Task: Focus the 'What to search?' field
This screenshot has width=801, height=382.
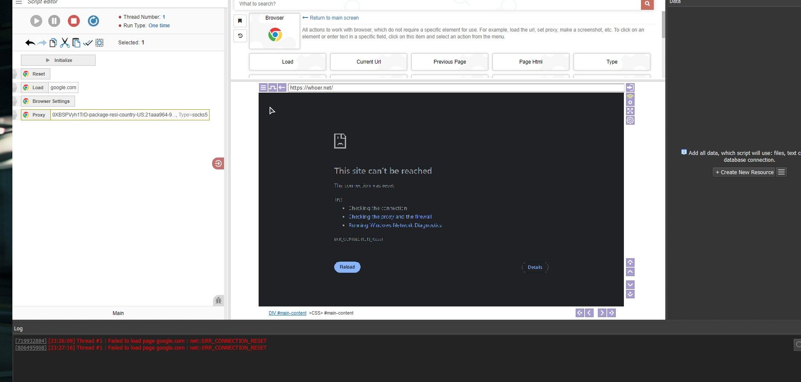Action: click(437, 4)
